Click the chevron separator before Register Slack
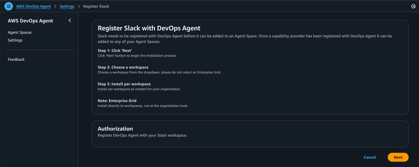The width and height of the screenshot is (419, 167). (x=79, y=6)
